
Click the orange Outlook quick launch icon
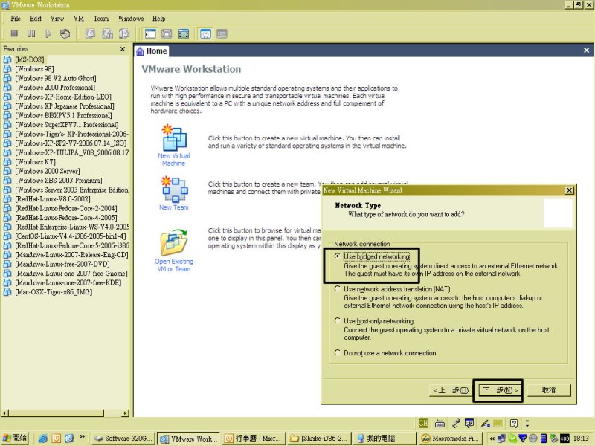point(57,438)
